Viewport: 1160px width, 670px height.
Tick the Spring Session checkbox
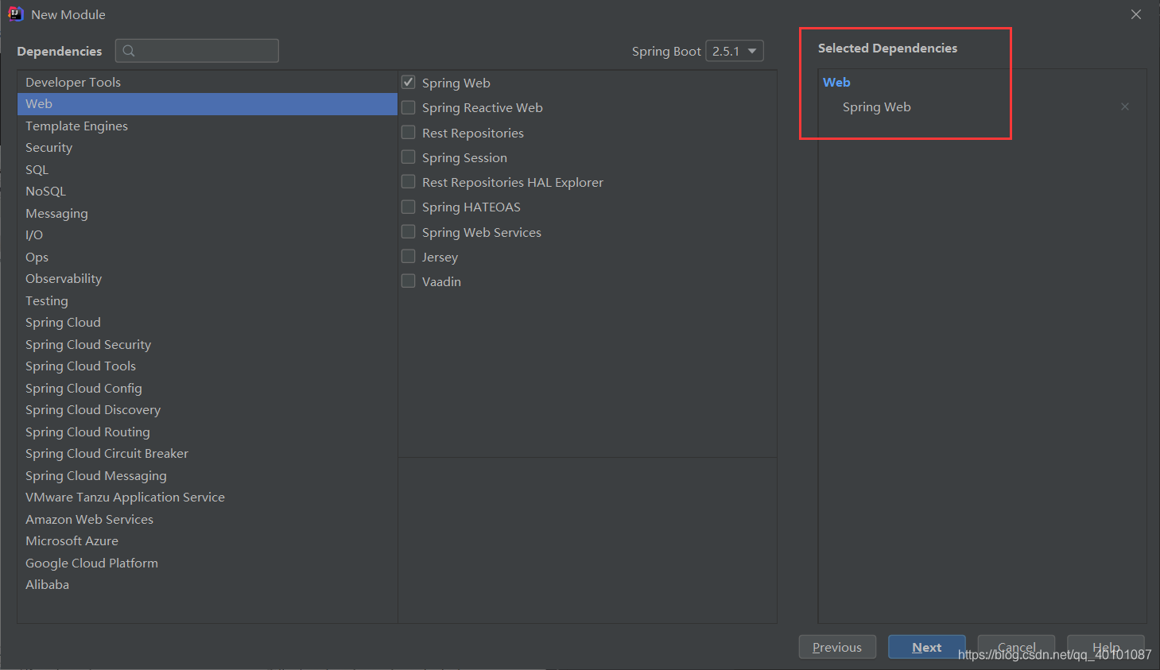409,157
